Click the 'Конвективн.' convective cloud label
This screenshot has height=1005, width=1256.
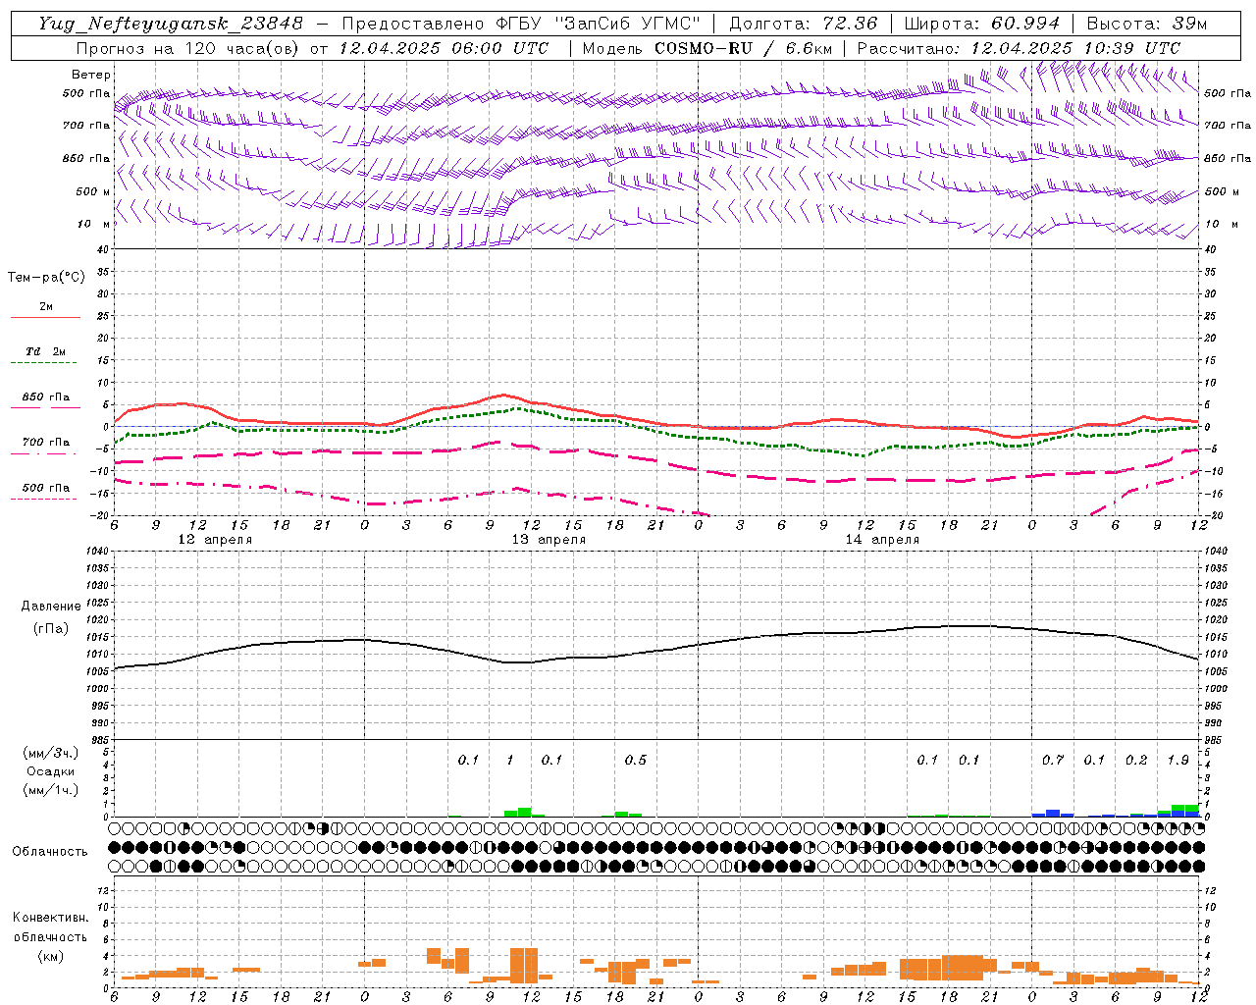click(x=50, y=918)
